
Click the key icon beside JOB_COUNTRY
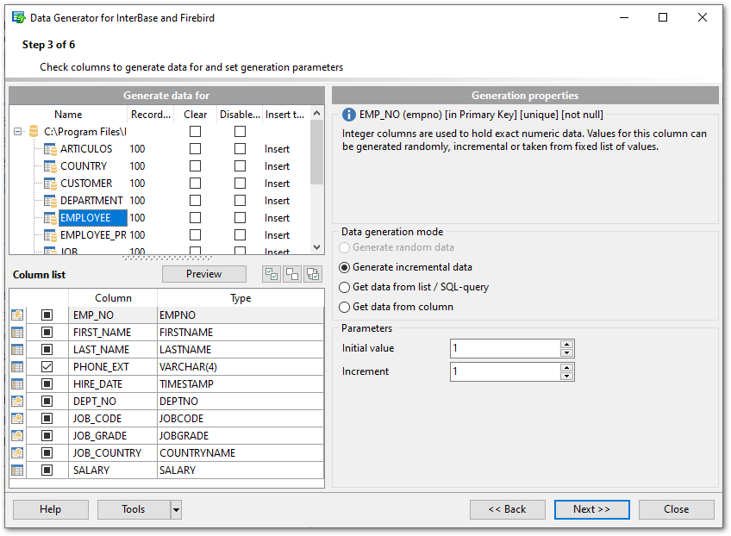click(x=17, y=453)
